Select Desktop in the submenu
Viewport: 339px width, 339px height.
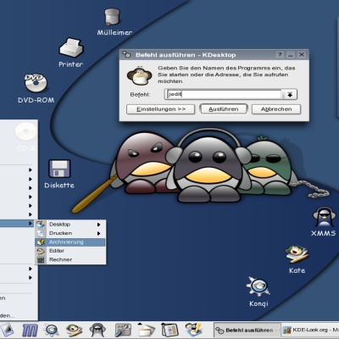point(70,225)
